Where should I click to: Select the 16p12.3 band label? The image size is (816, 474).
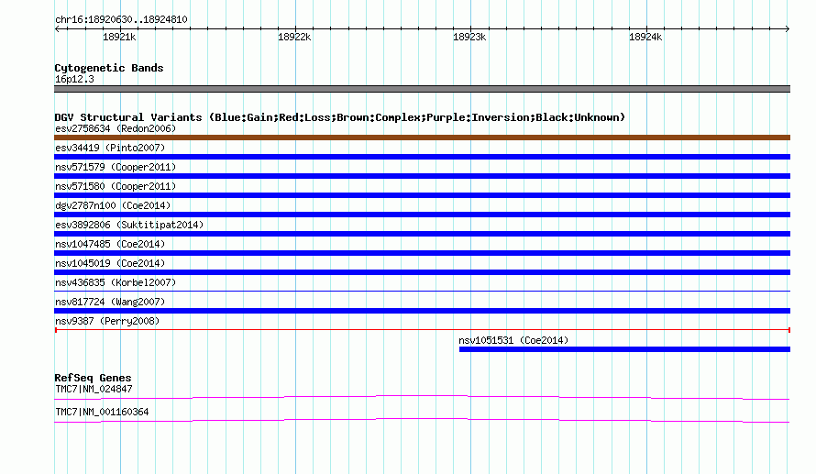74,79
